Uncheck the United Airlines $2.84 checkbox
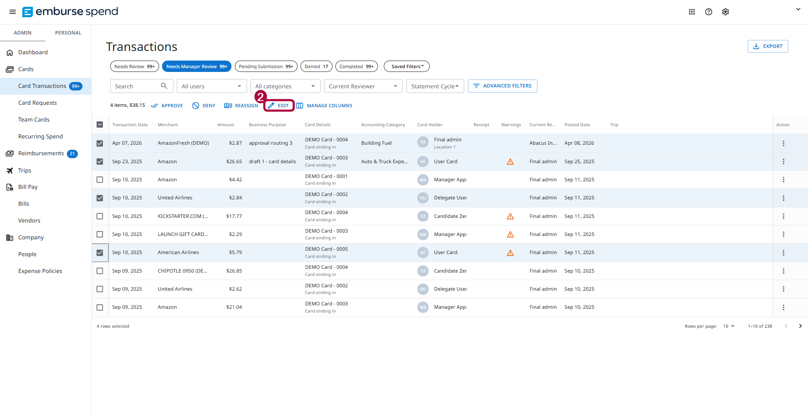This screenshot has width=808, height=416. 100,198
